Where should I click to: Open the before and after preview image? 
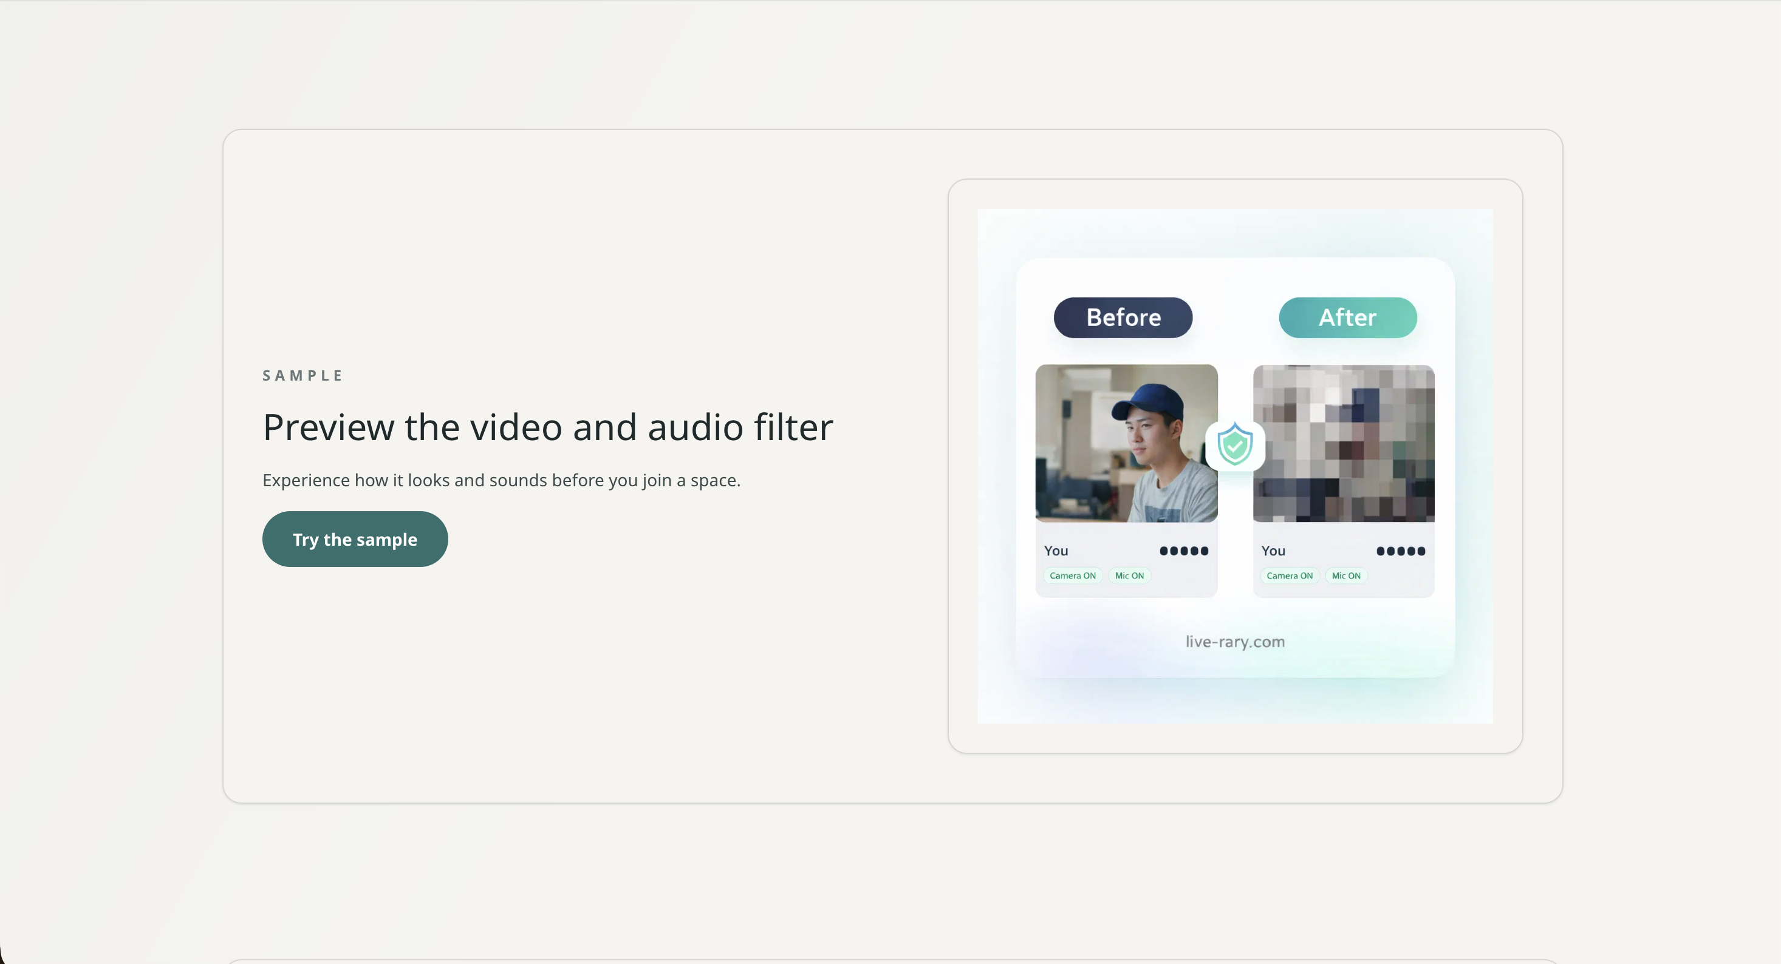coord(1235,466)
